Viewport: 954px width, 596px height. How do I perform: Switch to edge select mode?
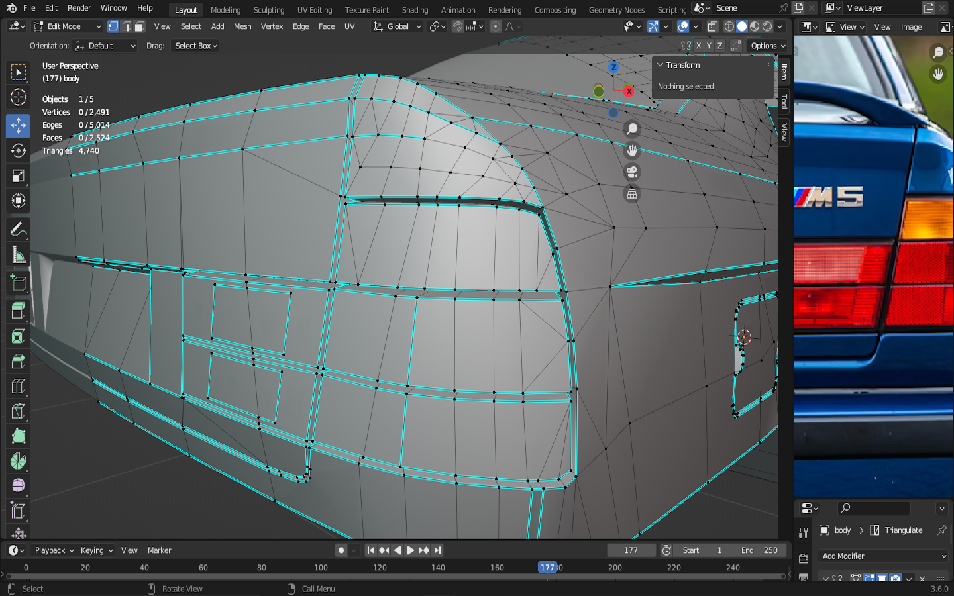click(x=127, y=26)
